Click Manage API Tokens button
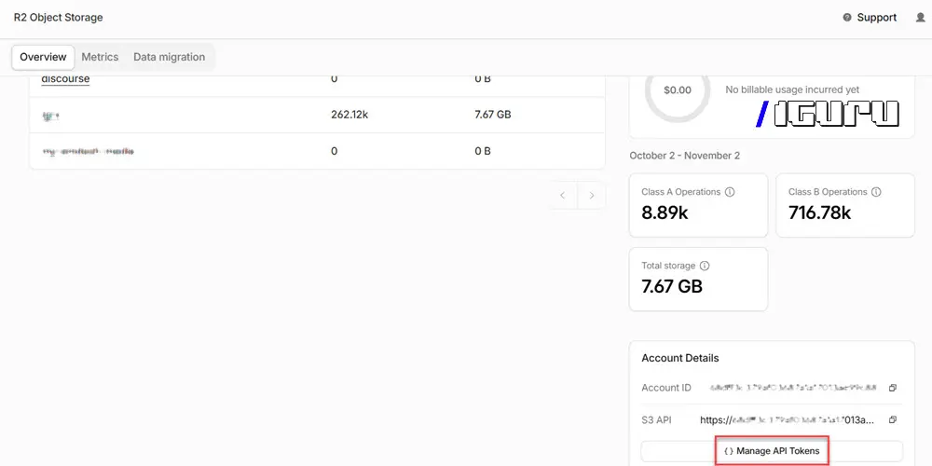 coord(772,450)
